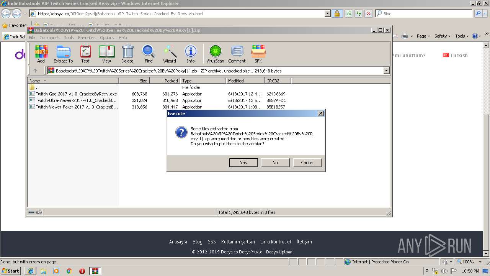Click WinRAR icon in taskbar
The width and height of the screenshot is (490, 276).
95,271
